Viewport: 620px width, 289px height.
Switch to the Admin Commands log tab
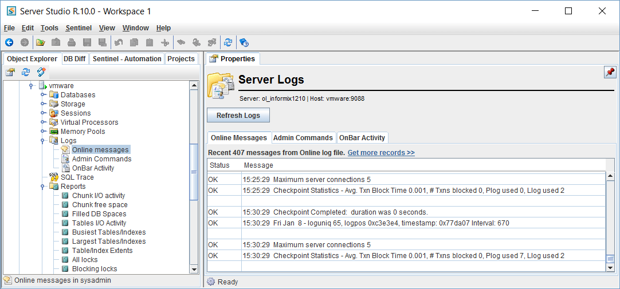(x=303, y=138)
